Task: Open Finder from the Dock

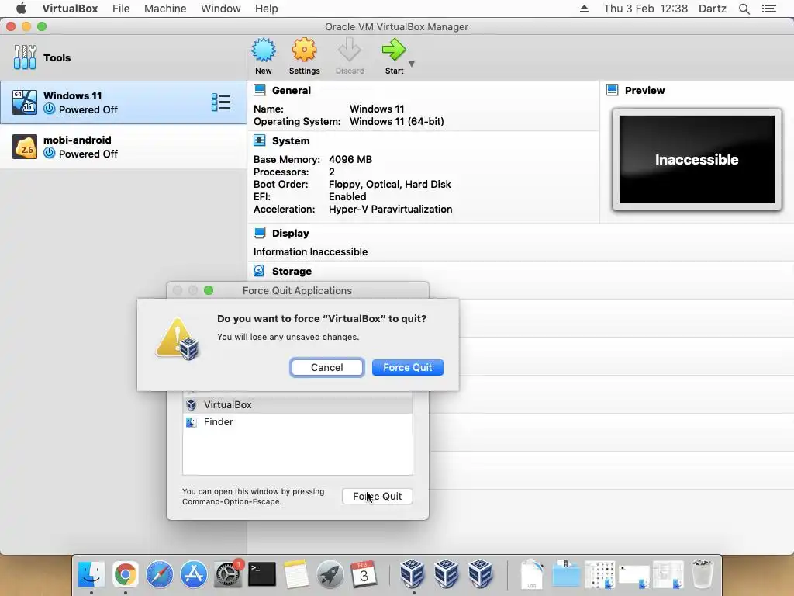Action: [91, 573]
